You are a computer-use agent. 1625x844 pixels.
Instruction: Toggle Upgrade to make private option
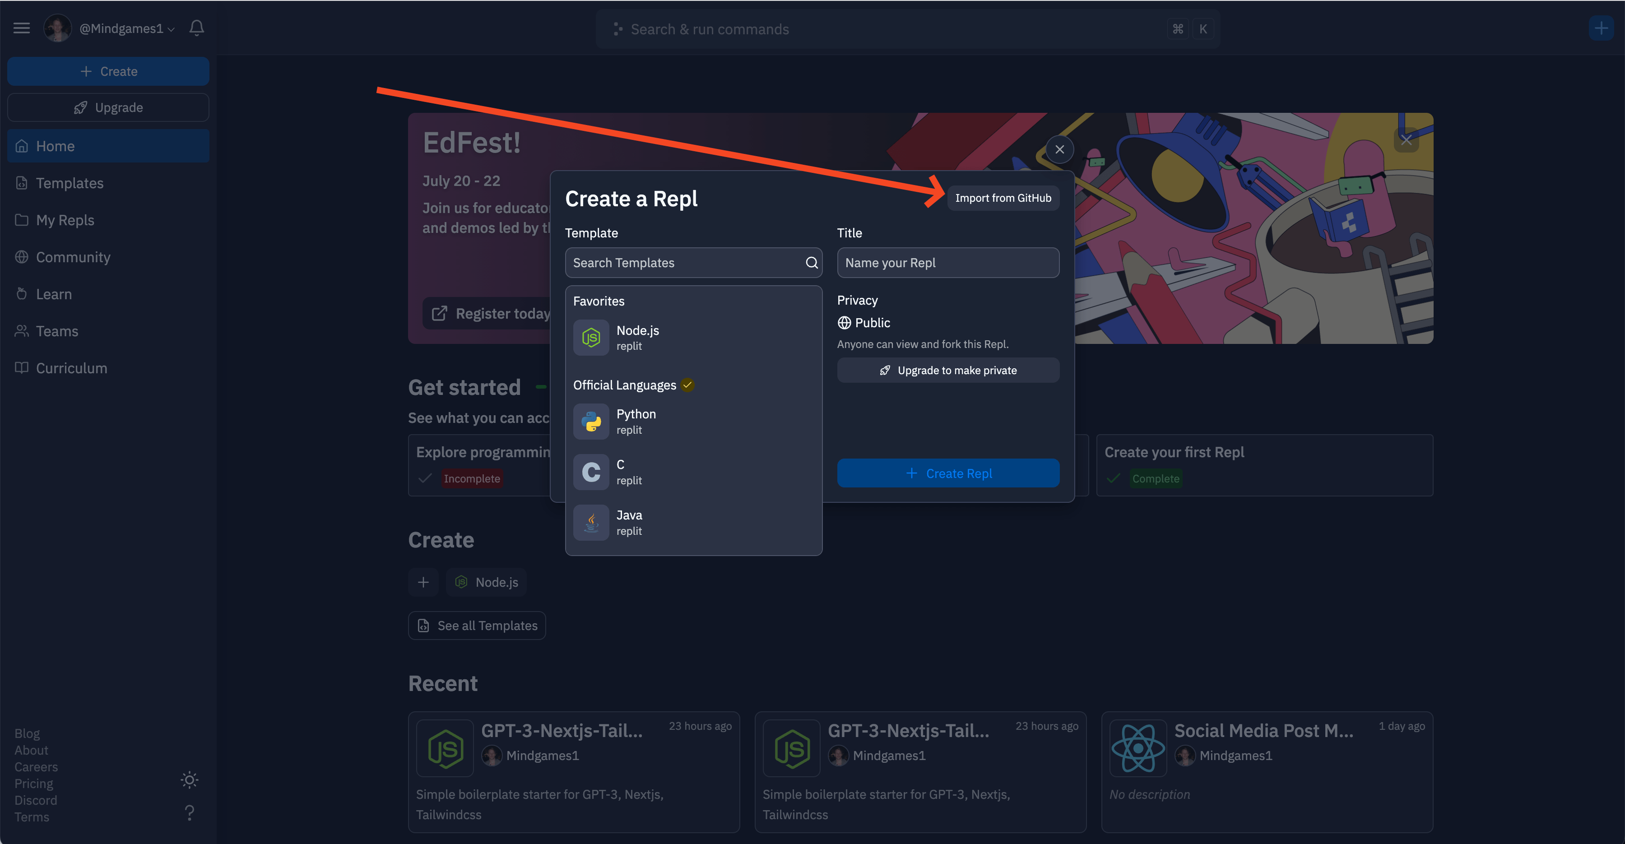tap(947, 370)
